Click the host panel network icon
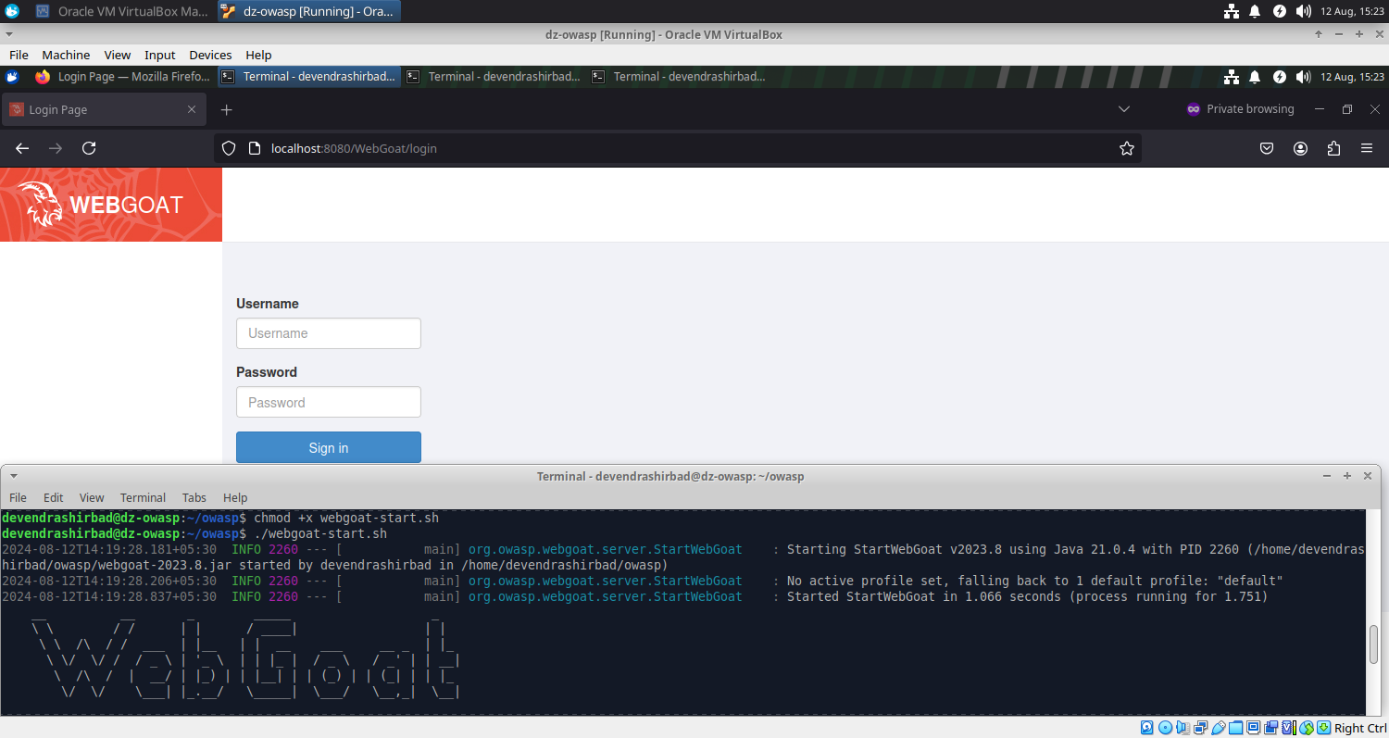Viewport: 1389px width, 738px height. point(1232,11)
